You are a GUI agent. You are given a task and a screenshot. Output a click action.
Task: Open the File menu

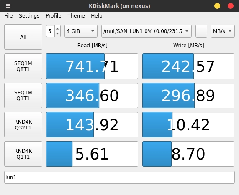click(x=8, y=16)
